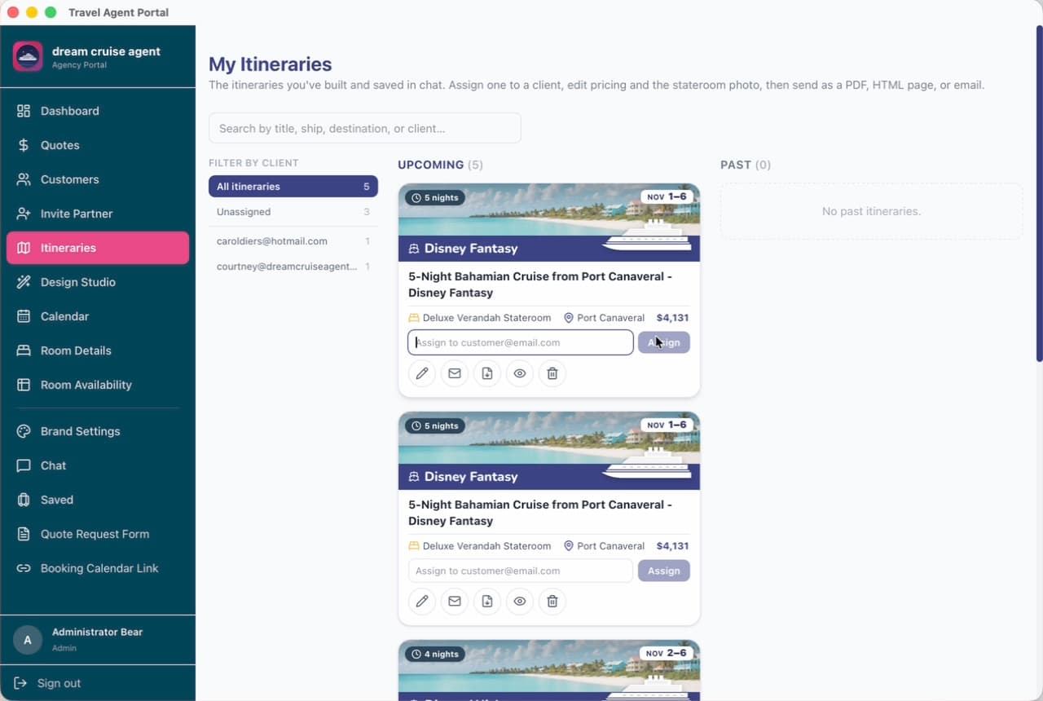
Task: Select All itineraries filter
Action: click(293, 187)
